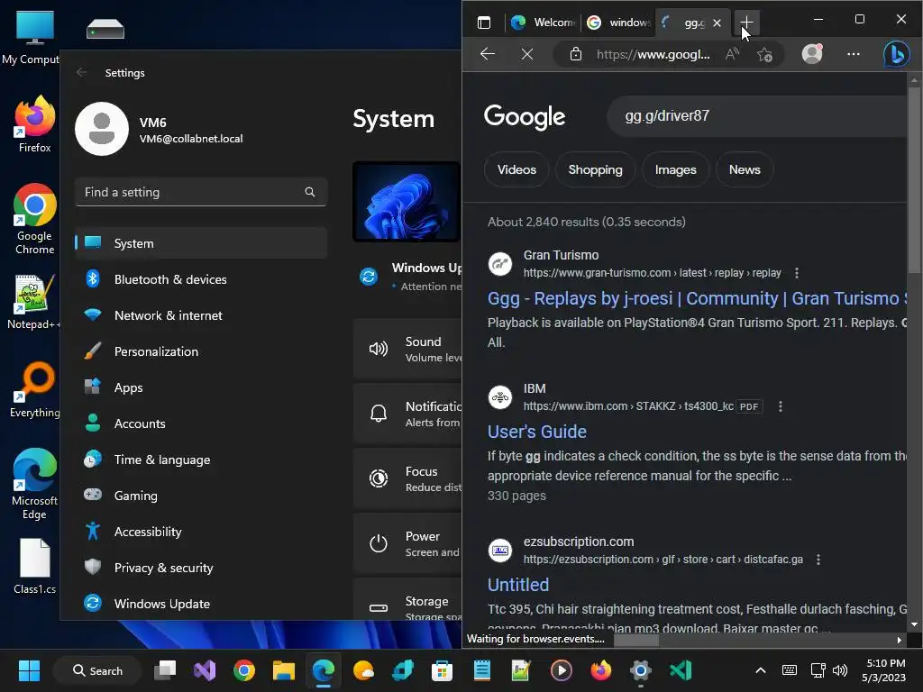Open more options for Gran Turismo result
Screen dimensions: 923x692
[x=797, y=273]
